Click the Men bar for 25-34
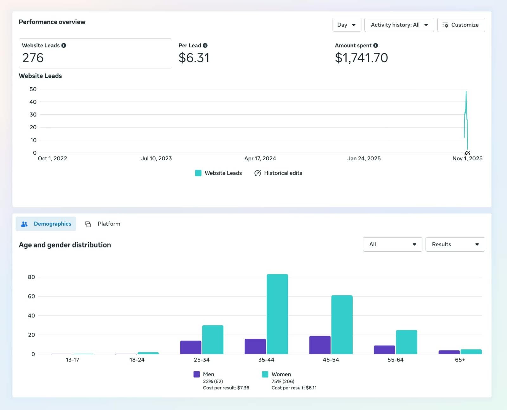 coord(191,347)
